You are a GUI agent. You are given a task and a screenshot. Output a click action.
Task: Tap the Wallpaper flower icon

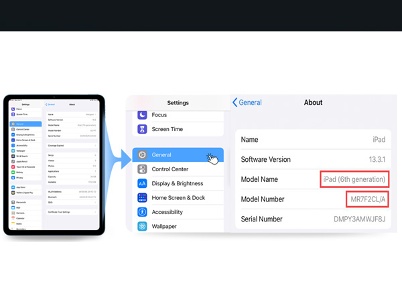point(142,226)
